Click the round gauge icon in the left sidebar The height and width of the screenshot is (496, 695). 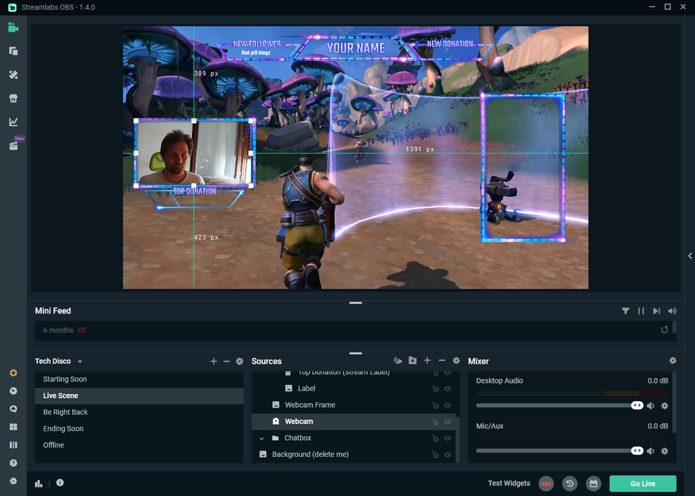click(x=13, y=391)
